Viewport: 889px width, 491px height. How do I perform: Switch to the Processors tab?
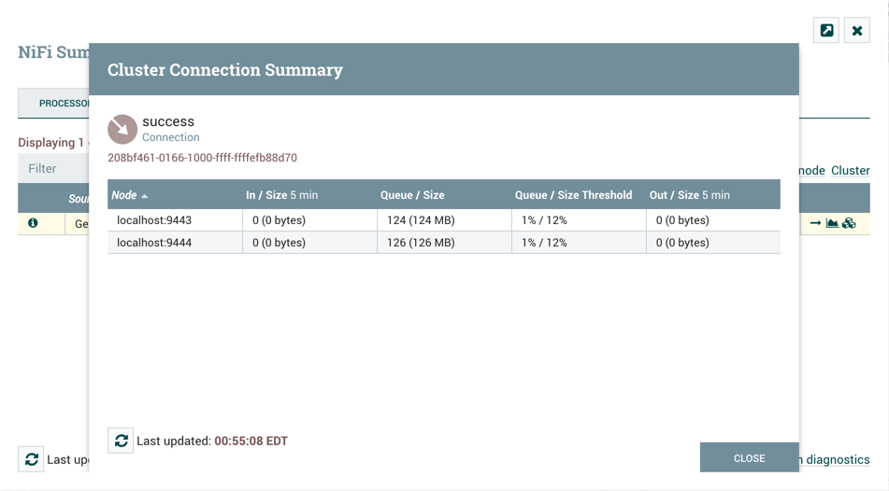(x=54, y=103)
